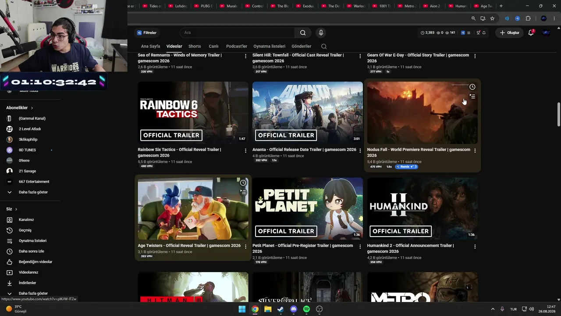Open the Chrome profile avatar in toolbar
This screenshot has width=561, height=316.
(544, 18)
